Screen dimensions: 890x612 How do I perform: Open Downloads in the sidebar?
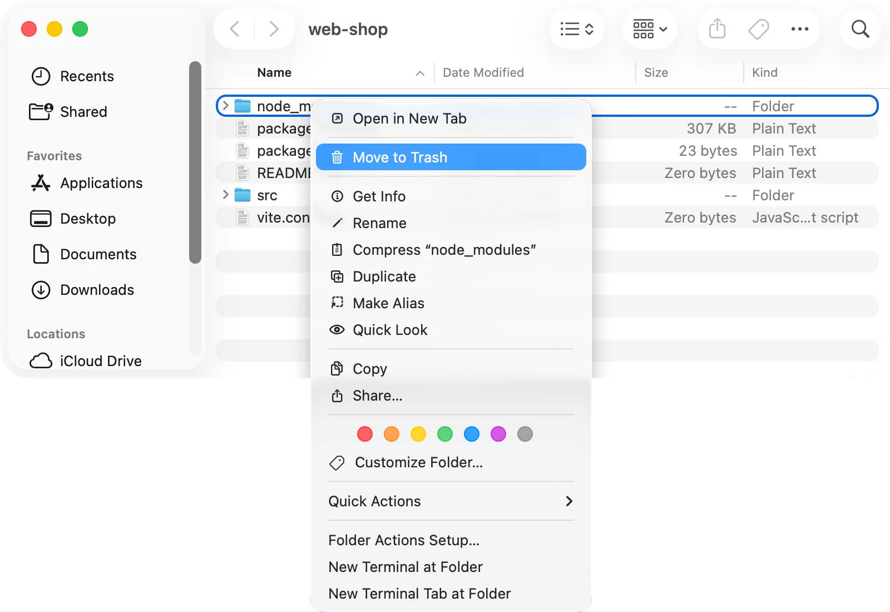point(82,290)
